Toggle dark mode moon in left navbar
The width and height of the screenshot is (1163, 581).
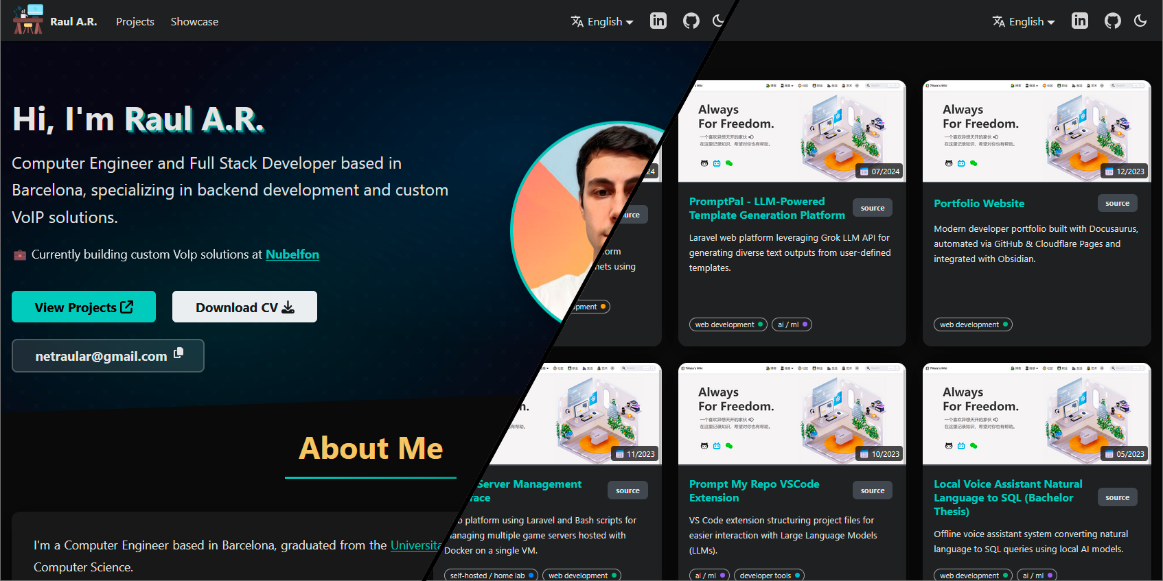coord(718,21)
